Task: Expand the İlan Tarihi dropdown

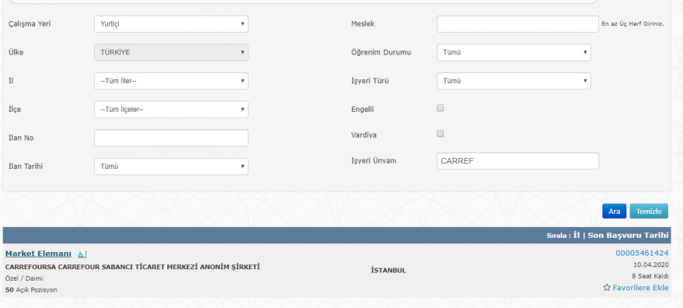Action: 171,166
